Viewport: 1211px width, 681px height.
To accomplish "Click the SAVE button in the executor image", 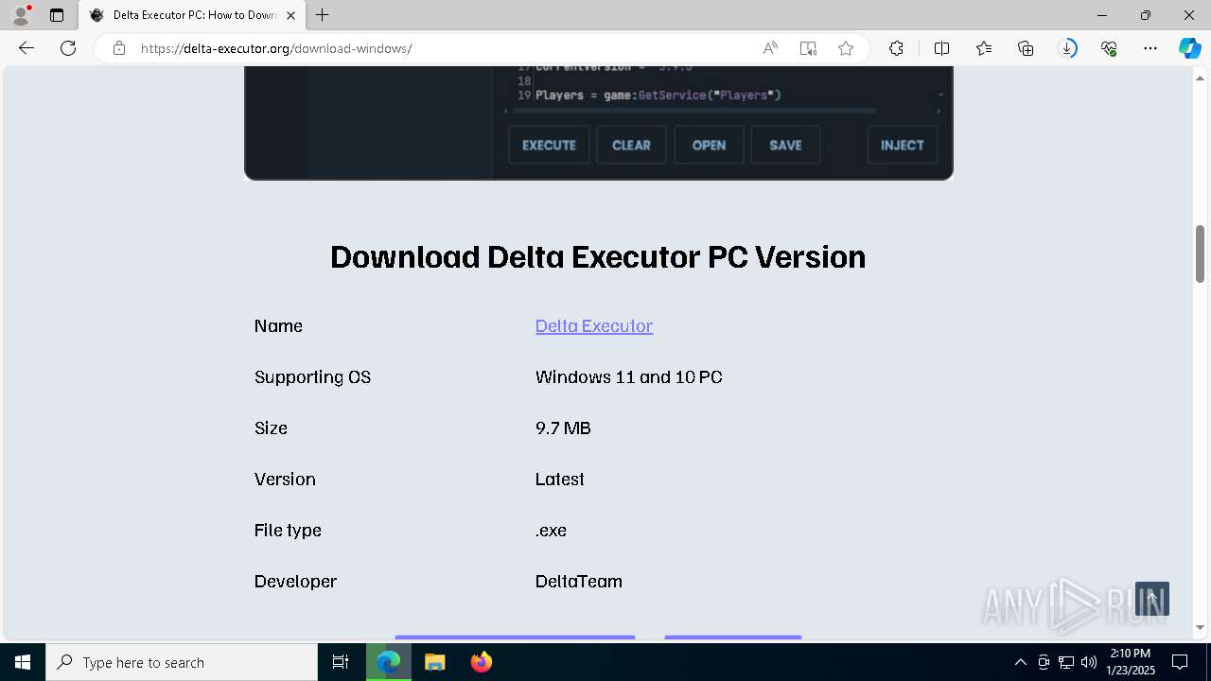I will pyautogui.click(x=785, y=145).
